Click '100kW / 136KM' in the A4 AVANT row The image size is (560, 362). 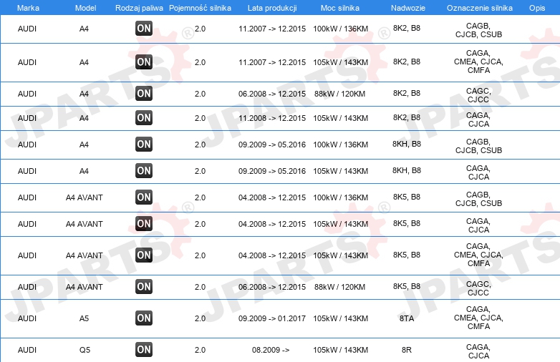[x=340, y=197]
